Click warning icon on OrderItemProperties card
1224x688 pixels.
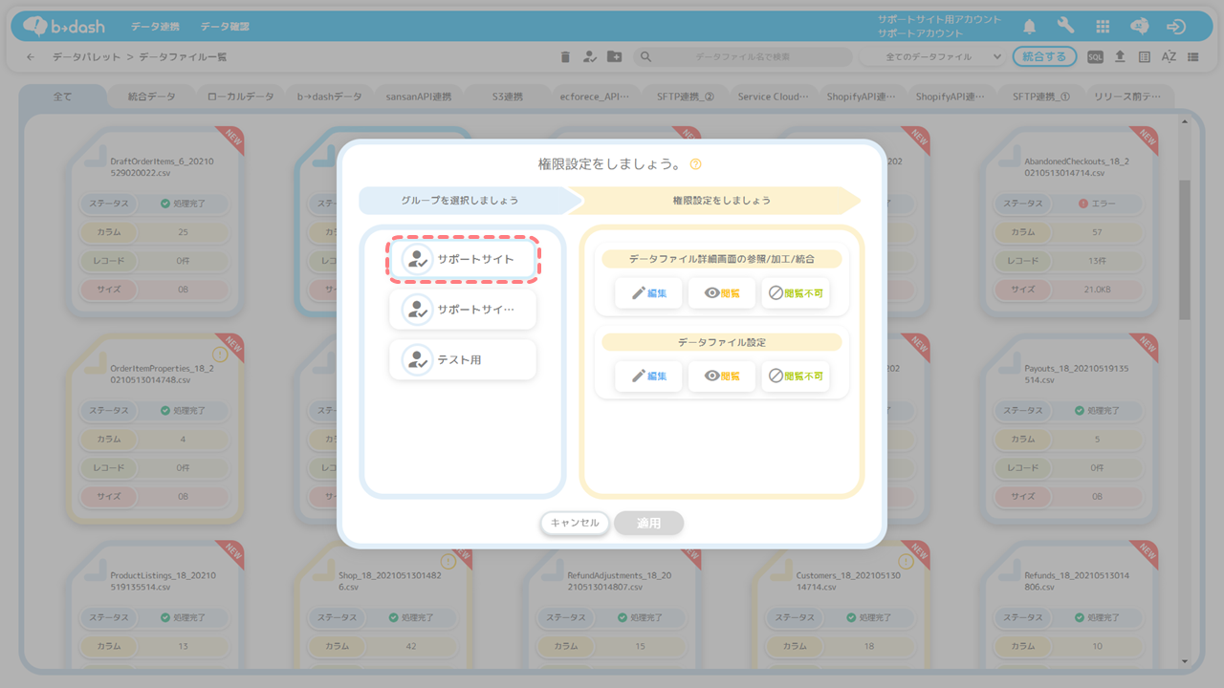220,354
